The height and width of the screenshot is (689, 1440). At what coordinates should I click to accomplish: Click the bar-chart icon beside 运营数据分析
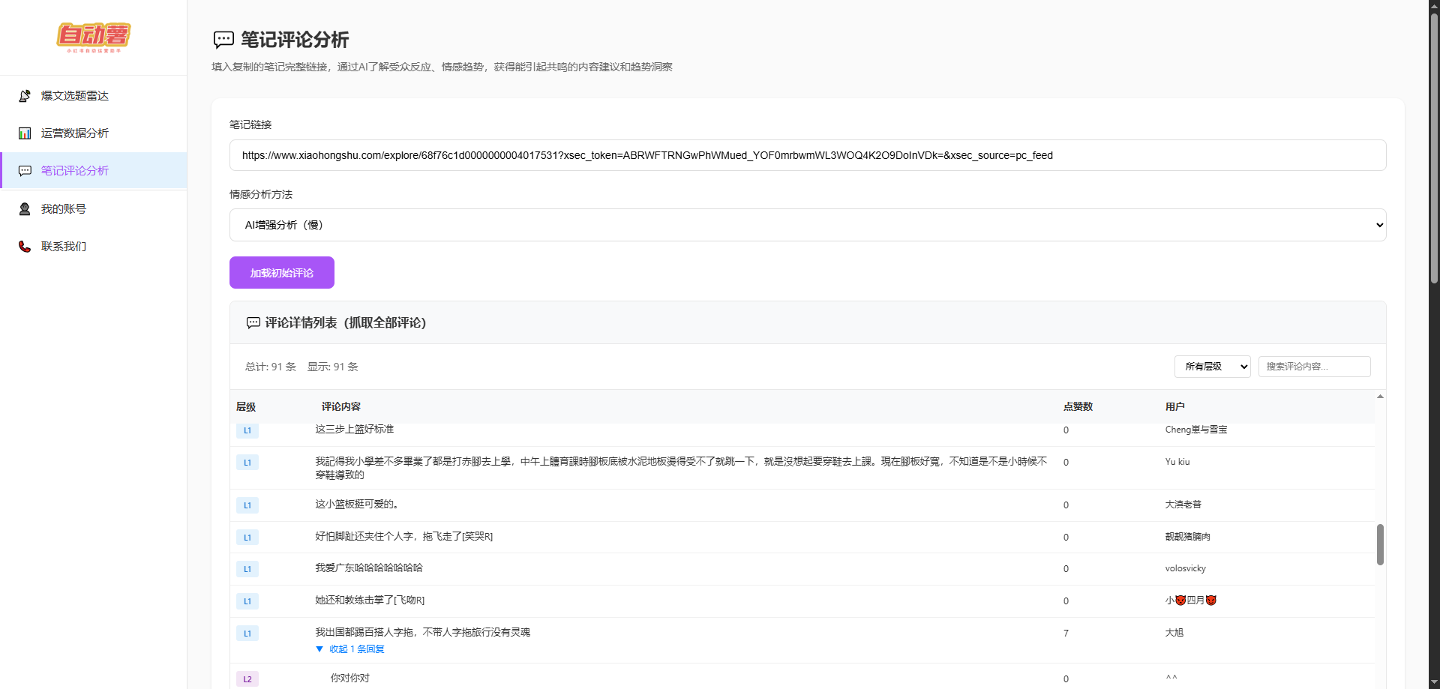(x=23, y=133)
